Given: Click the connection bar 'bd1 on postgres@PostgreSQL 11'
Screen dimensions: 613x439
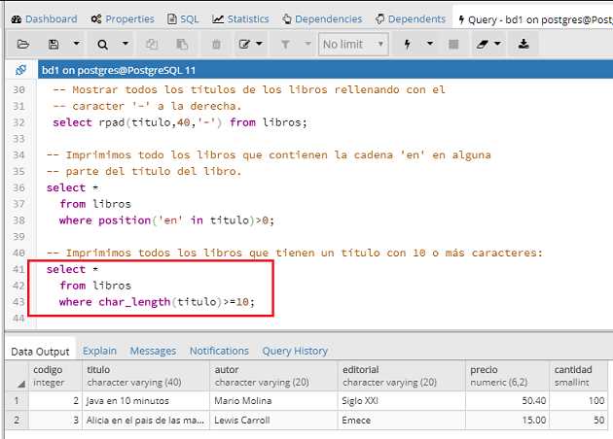Looking at the screenshot, I should tap(325, 70).
